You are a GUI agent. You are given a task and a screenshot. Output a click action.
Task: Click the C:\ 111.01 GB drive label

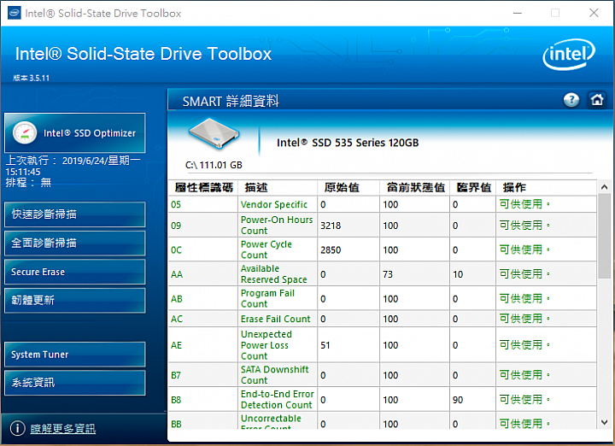(x=214, y=165)
